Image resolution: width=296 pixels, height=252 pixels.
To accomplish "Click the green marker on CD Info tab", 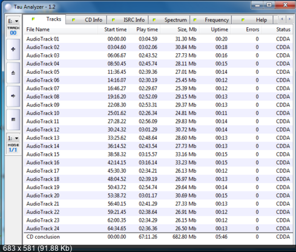I will [73, 20].
